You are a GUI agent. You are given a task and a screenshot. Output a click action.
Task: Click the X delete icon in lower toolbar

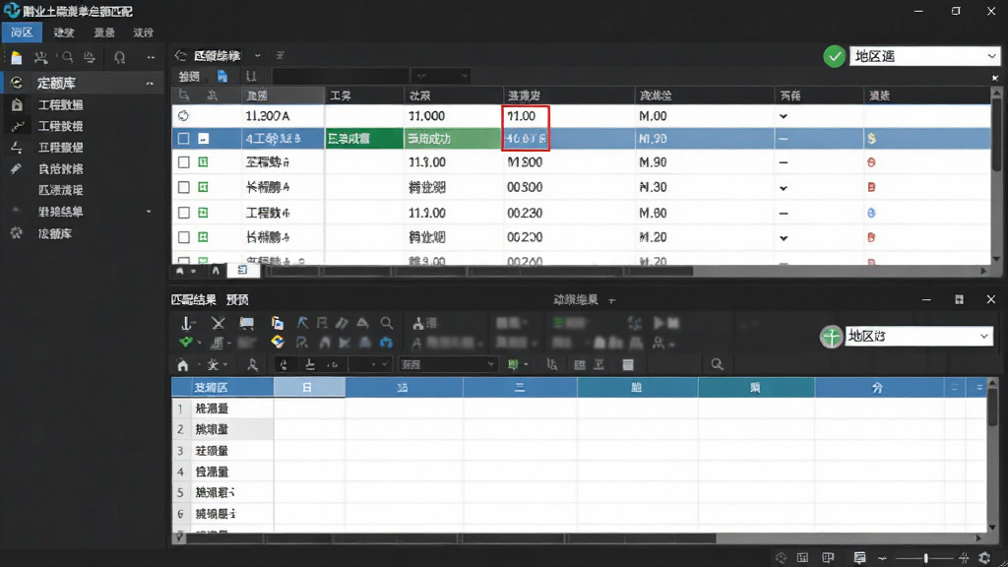(x=218, y=323)
